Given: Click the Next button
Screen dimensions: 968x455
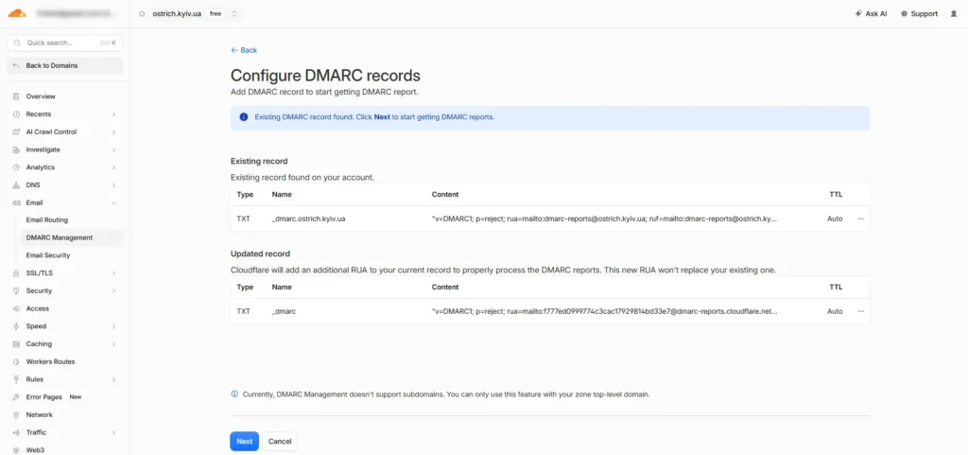Looking at the screenshot, I should pos(245,442).
